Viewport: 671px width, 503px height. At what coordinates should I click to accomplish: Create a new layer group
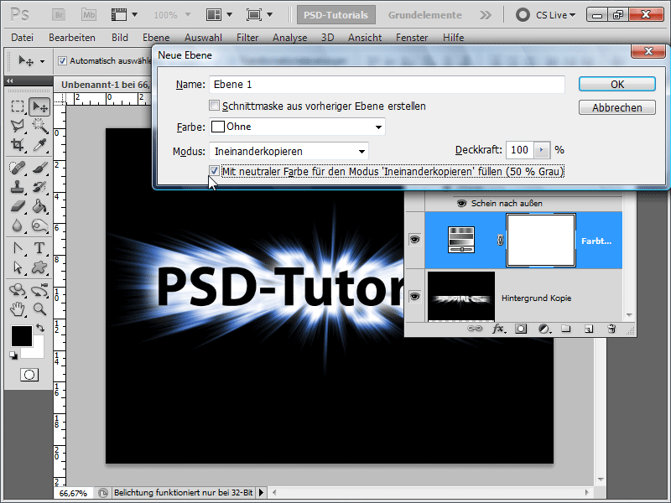(x=566, y=329)
